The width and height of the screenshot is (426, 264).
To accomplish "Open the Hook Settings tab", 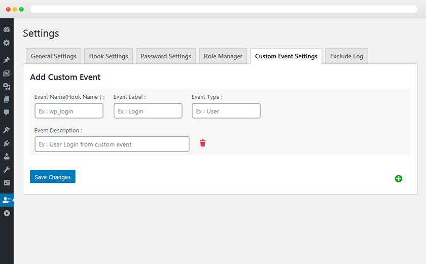I will pos(109,56).
